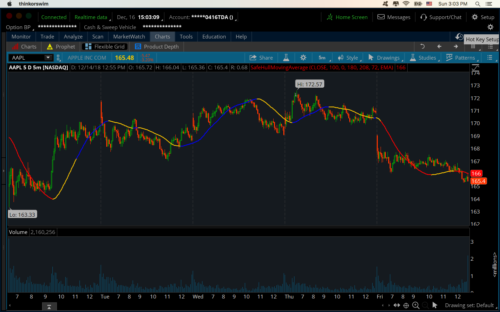This screenshot has height=312, width=500.
Task: Open the Scan main tab
Action: 98,36
